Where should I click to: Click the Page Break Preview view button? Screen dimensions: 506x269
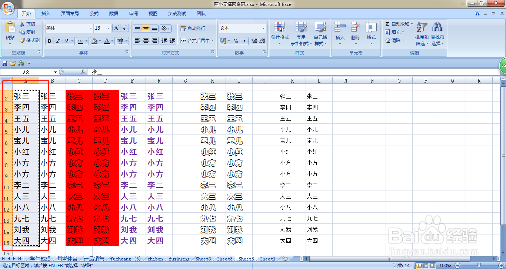(x=433, y=265)
